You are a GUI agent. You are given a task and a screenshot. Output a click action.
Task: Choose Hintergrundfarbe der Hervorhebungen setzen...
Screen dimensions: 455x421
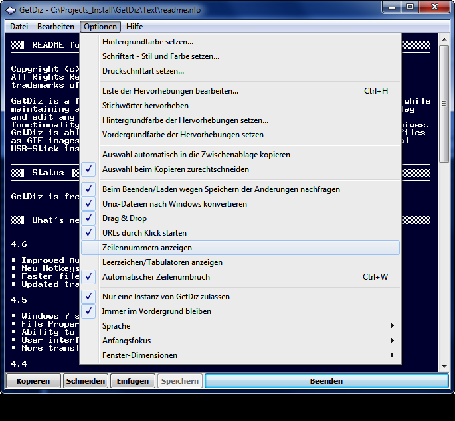click(240, 120)
